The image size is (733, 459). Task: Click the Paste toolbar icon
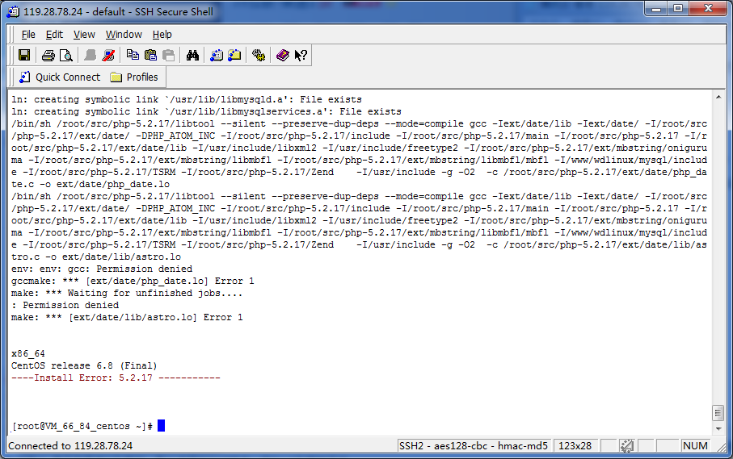150,56
